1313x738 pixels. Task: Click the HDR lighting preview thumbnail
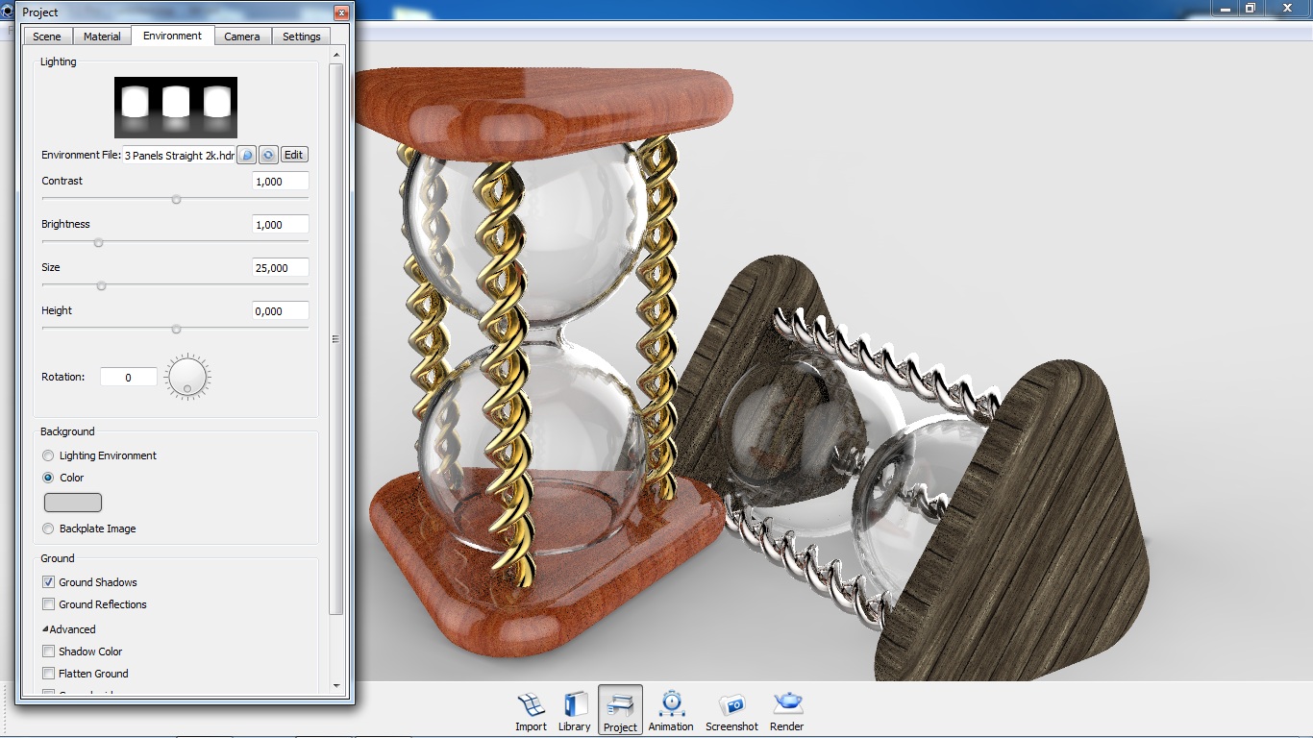pos(176,108)
